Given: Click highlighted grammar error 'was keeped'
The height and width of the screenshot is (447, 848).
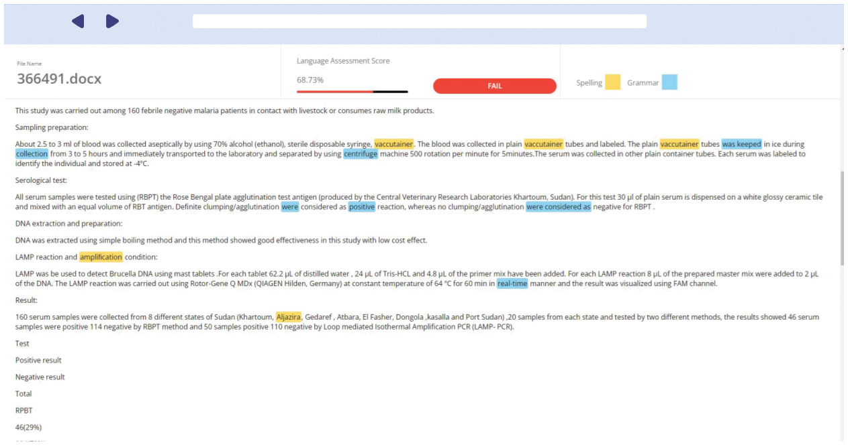Looking at the screenshot, I should pos(741,144).
